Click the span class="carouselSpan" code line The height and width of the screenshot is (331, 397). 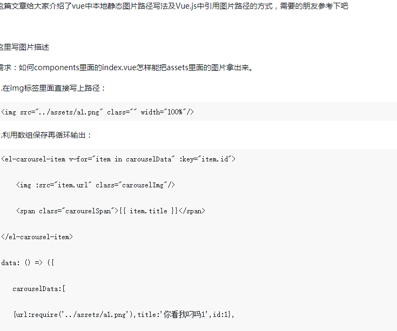111,211
